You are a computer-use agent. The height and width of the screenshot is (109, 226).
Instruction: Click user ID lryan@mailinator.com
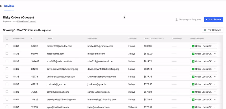(58, 107)
